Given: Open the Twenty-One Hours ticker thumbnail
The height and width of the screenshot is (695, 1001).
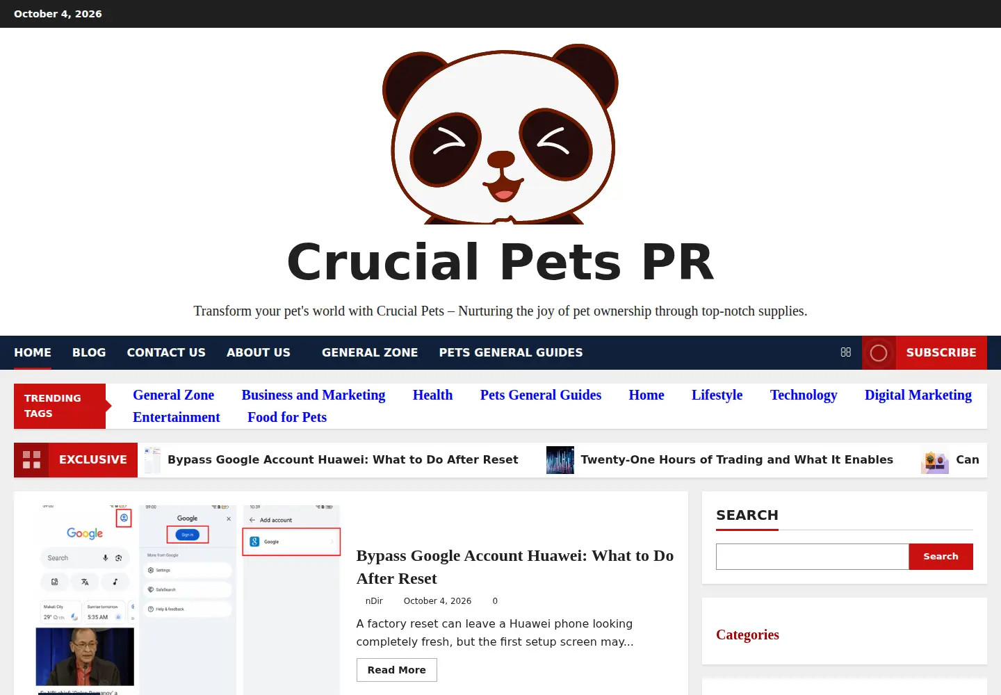Looking at the screenshot, I should coord(560,460).
